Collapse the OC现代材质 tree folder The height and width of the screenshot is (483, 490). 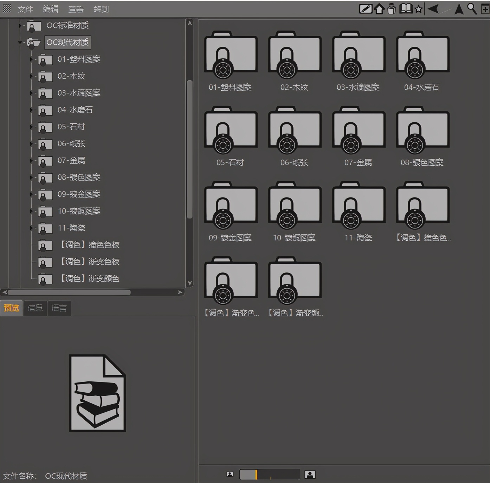(x=20, y=43)
